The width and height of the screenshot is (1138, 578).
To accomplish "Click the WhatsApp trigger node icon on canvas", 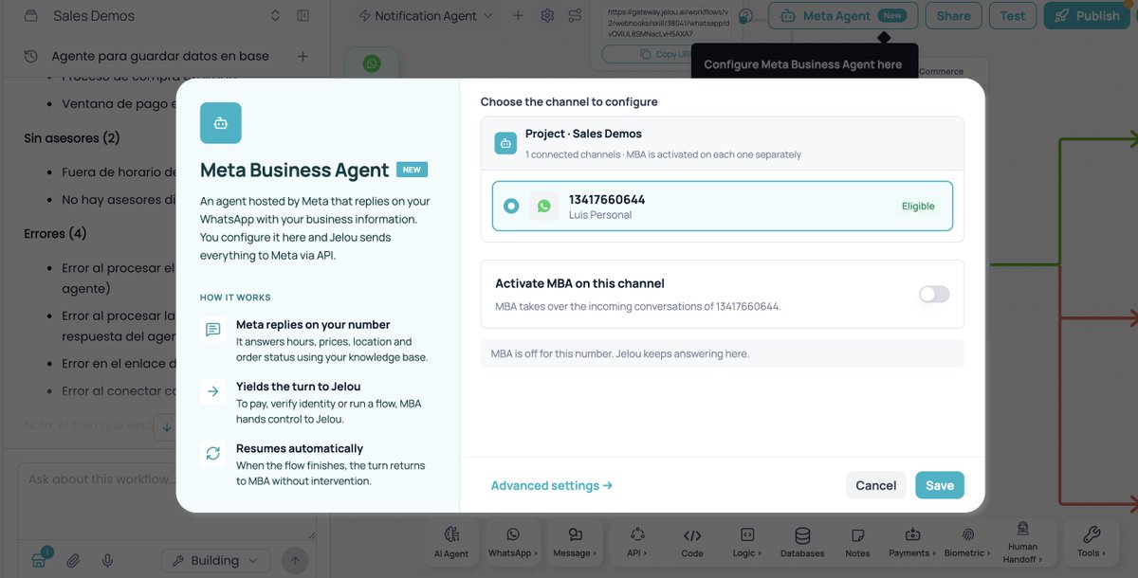I will click(x=372, y=63).
